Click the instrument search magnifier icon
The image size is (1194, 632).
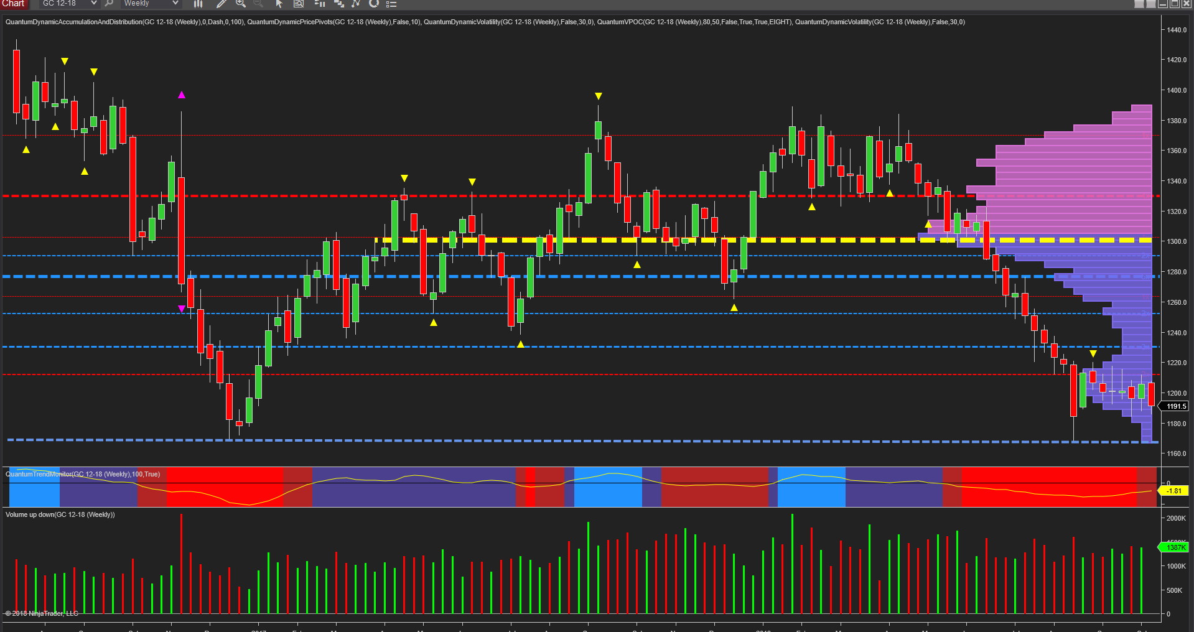109,4
